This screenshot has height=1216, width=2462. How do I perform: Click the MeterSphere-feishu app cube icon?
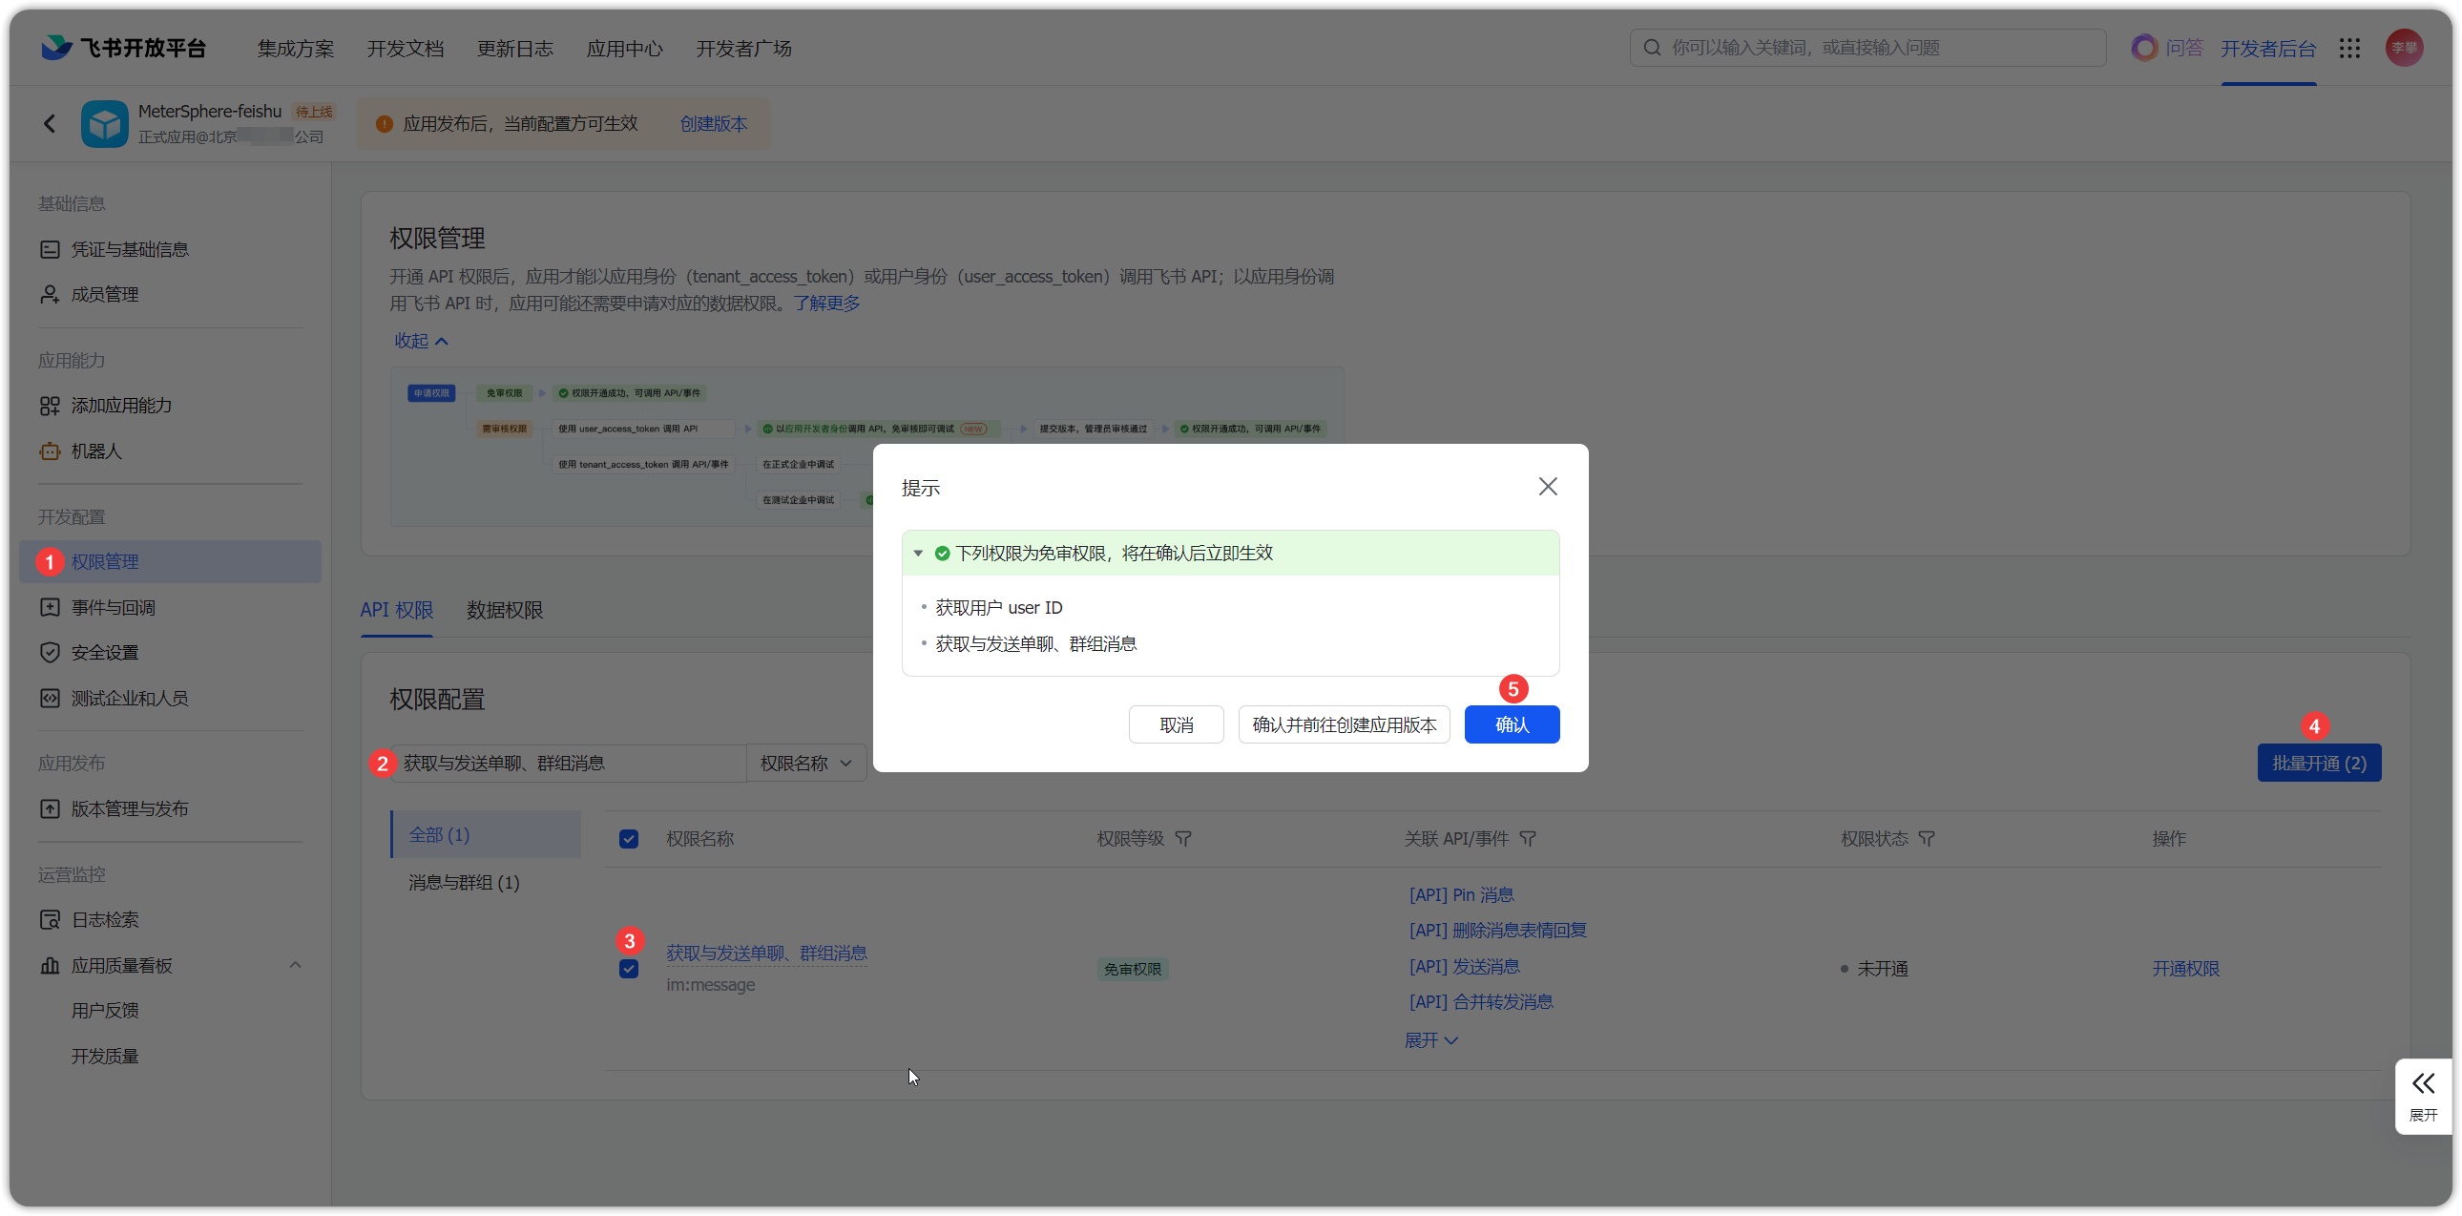[104, 123]
